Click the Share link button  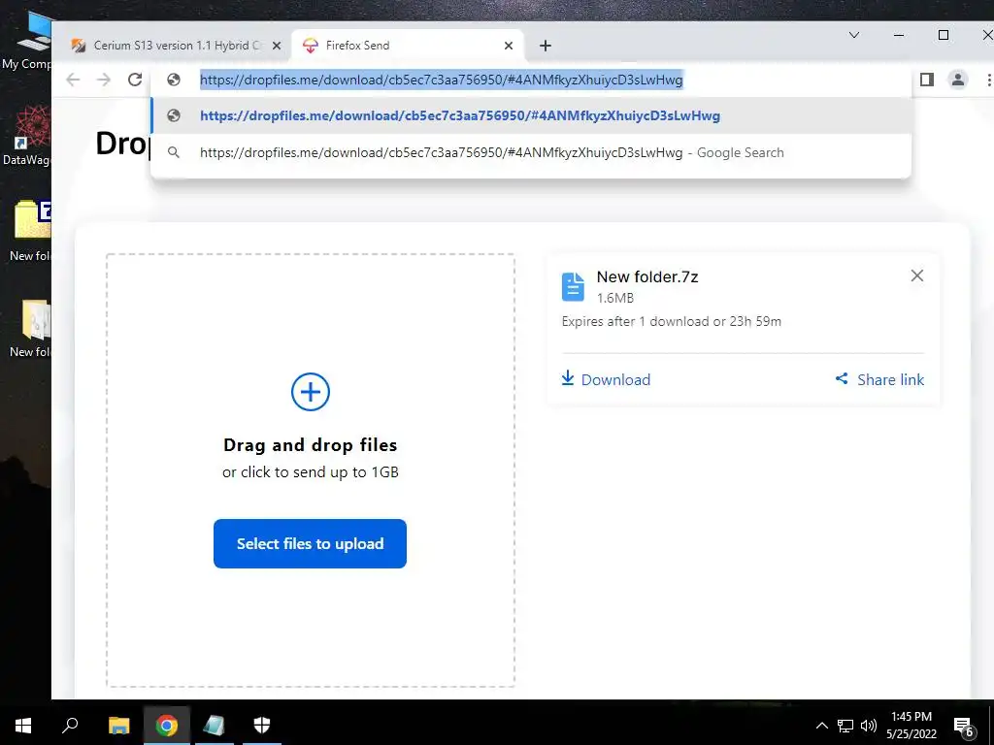point(879,379)
